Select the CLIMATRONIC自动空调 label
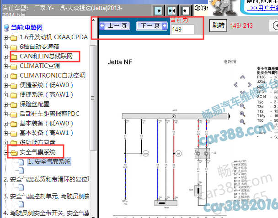278x218 pixels. [x=53, y=76]
